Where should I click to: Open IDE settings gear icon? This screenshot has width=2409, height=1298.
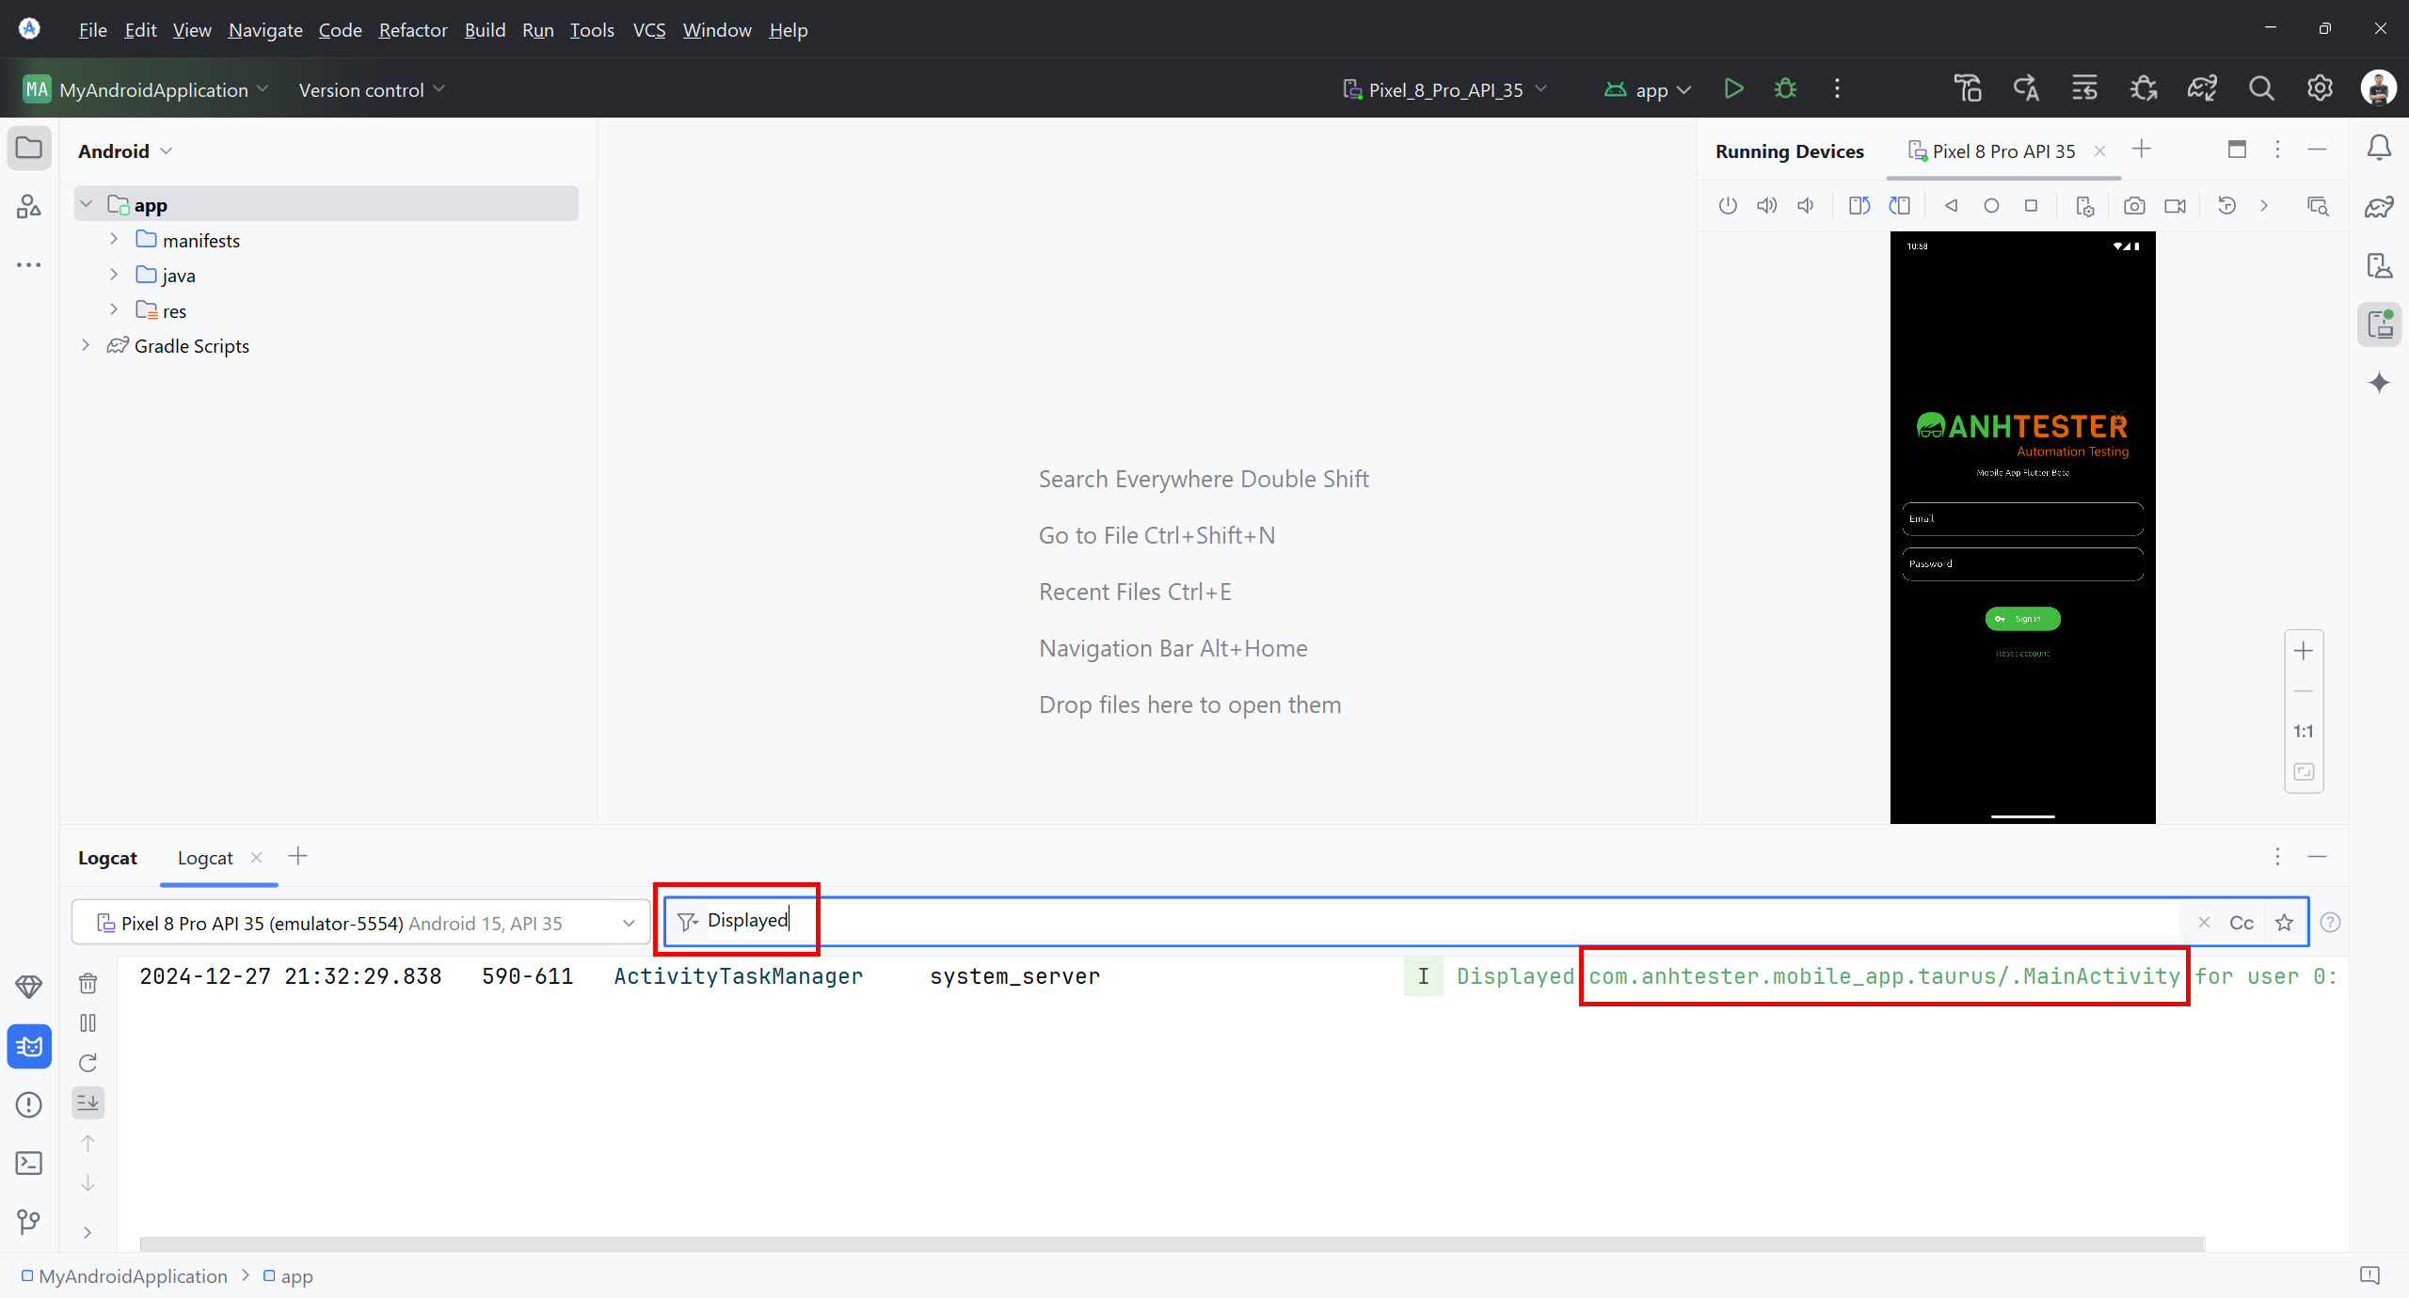[2320, 88]
